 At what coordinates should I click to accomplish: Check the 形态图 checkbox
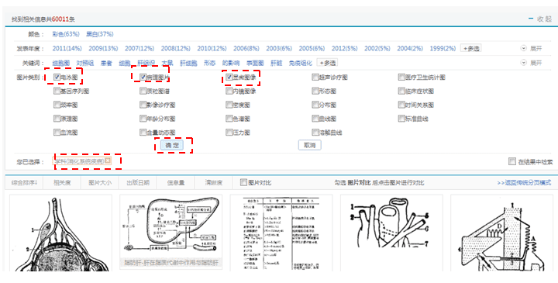(x=315, y=91)
